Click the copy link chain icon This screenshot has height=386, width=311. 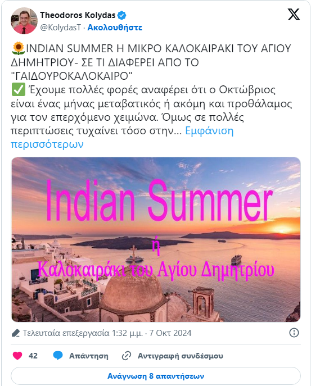tap(127, 356)
